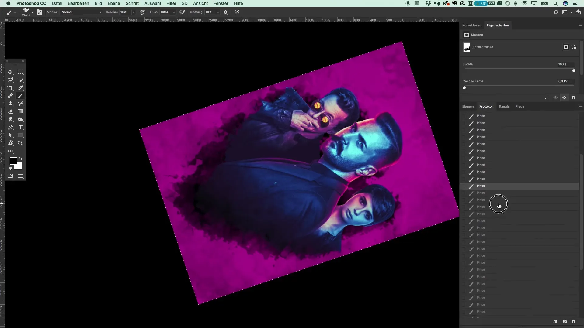Image resolution: width=584 pixels, height=328 pixels.
Task: Open the black foreground color swatch
Action: pyautogui.click(x=13, y=161)
